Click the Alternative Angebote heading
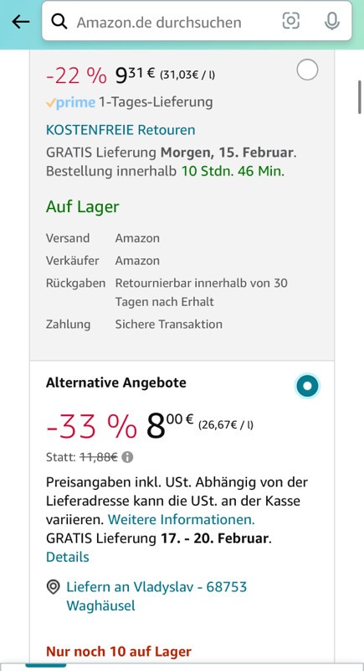364x671 pixels. pos(116,382)
